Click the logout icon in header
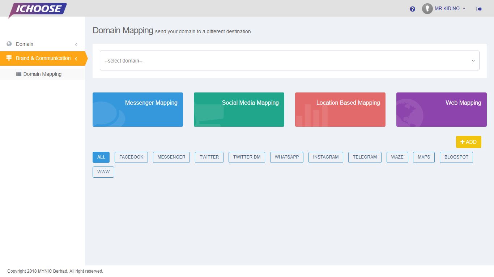The image size is (494, 277). pos(479,9)
